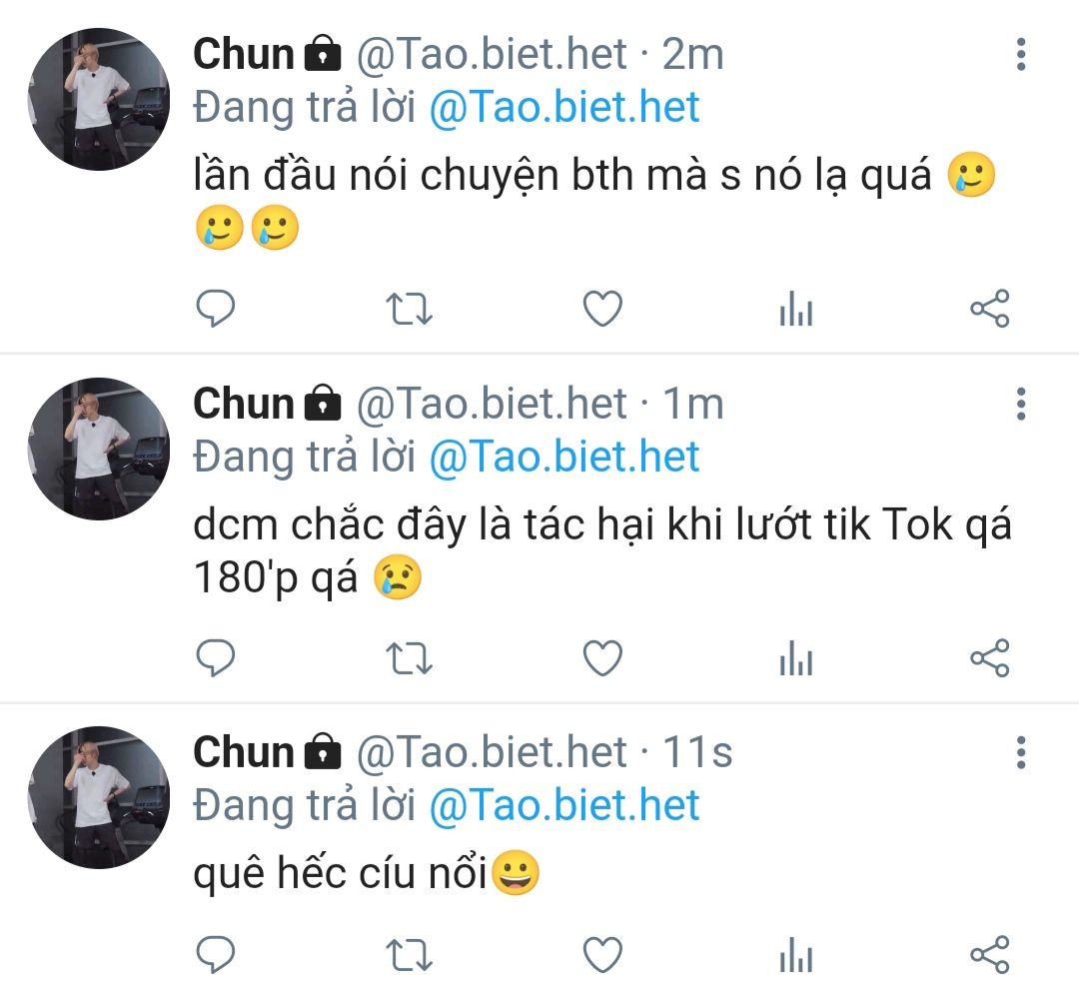Share the tik Tok tweet

point(990,658)
